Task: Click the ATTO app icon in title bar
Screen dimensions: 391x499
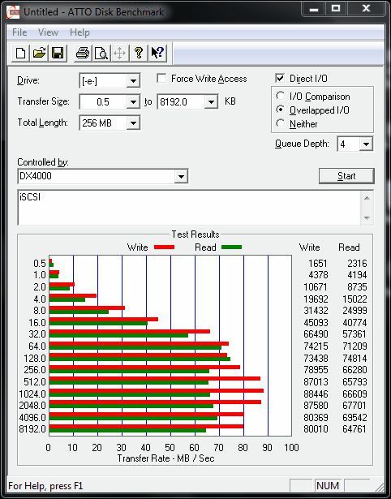Action: pyautogui.click(x=13, y=12)
